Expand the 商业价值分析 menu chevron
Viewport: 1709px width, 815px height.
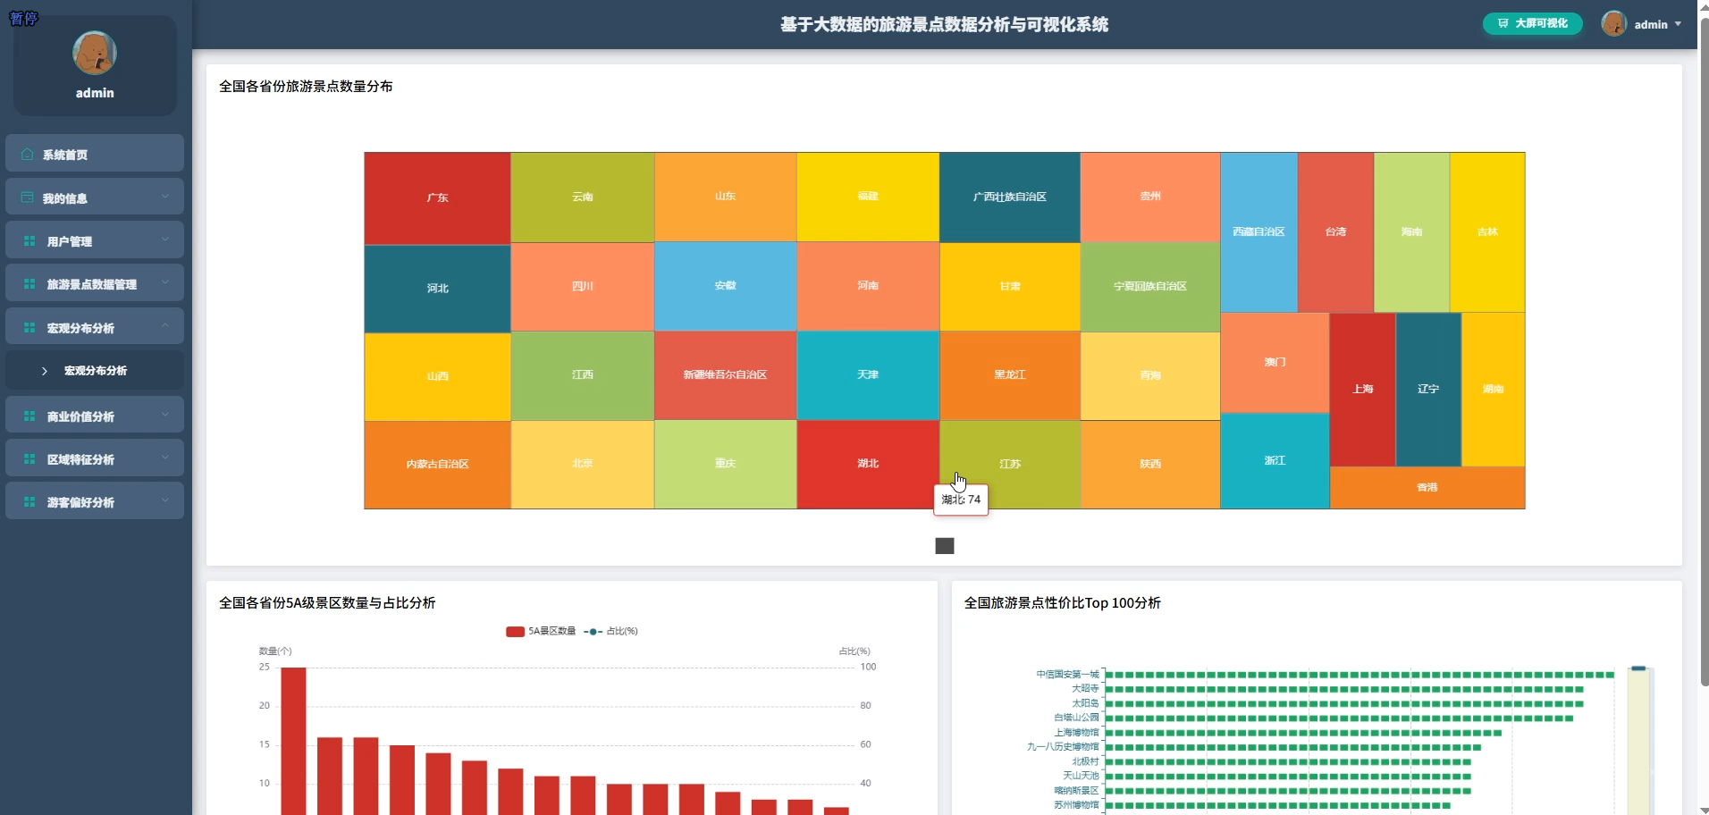pos(165,415)
